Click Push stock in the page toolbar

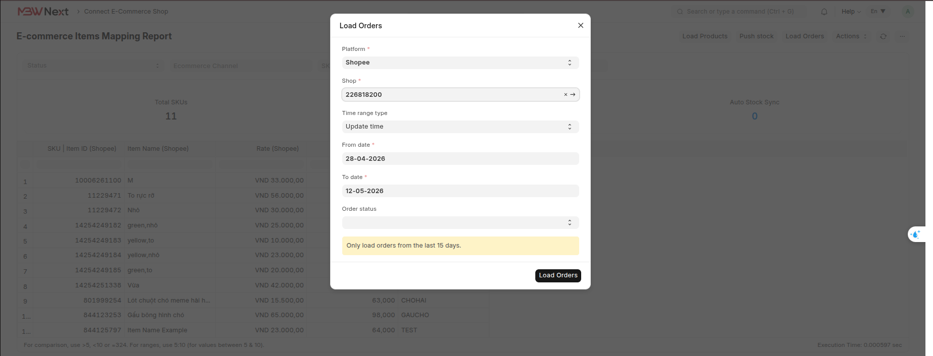[x=756, y=36]
